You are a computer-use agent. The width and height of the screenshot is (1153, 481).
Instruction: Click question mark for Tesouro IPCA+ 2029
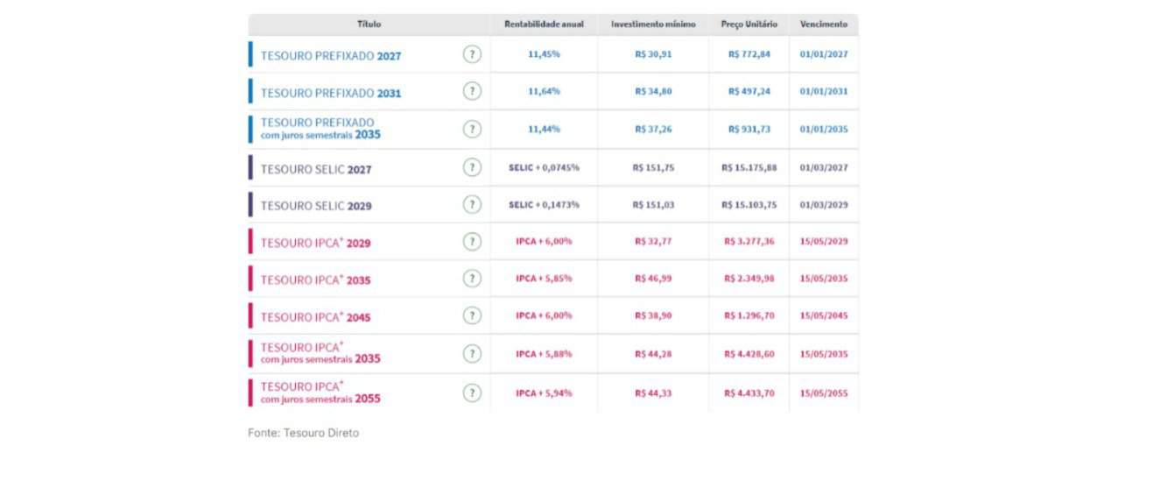tap(472, 242)
